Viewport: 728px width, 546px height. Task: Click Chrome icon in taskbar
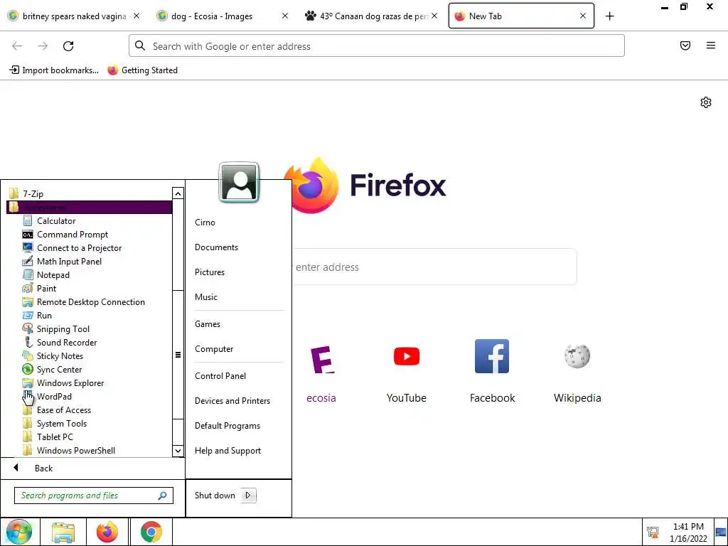coord(151,532)
